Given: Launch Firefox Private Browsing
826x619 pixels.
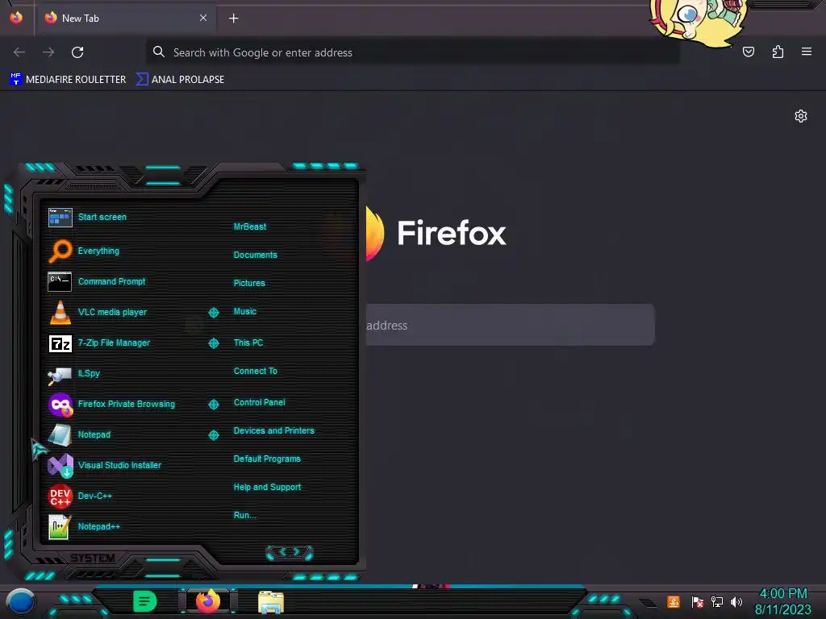Looking at the screenshot, I should click(x=125, y=404).
